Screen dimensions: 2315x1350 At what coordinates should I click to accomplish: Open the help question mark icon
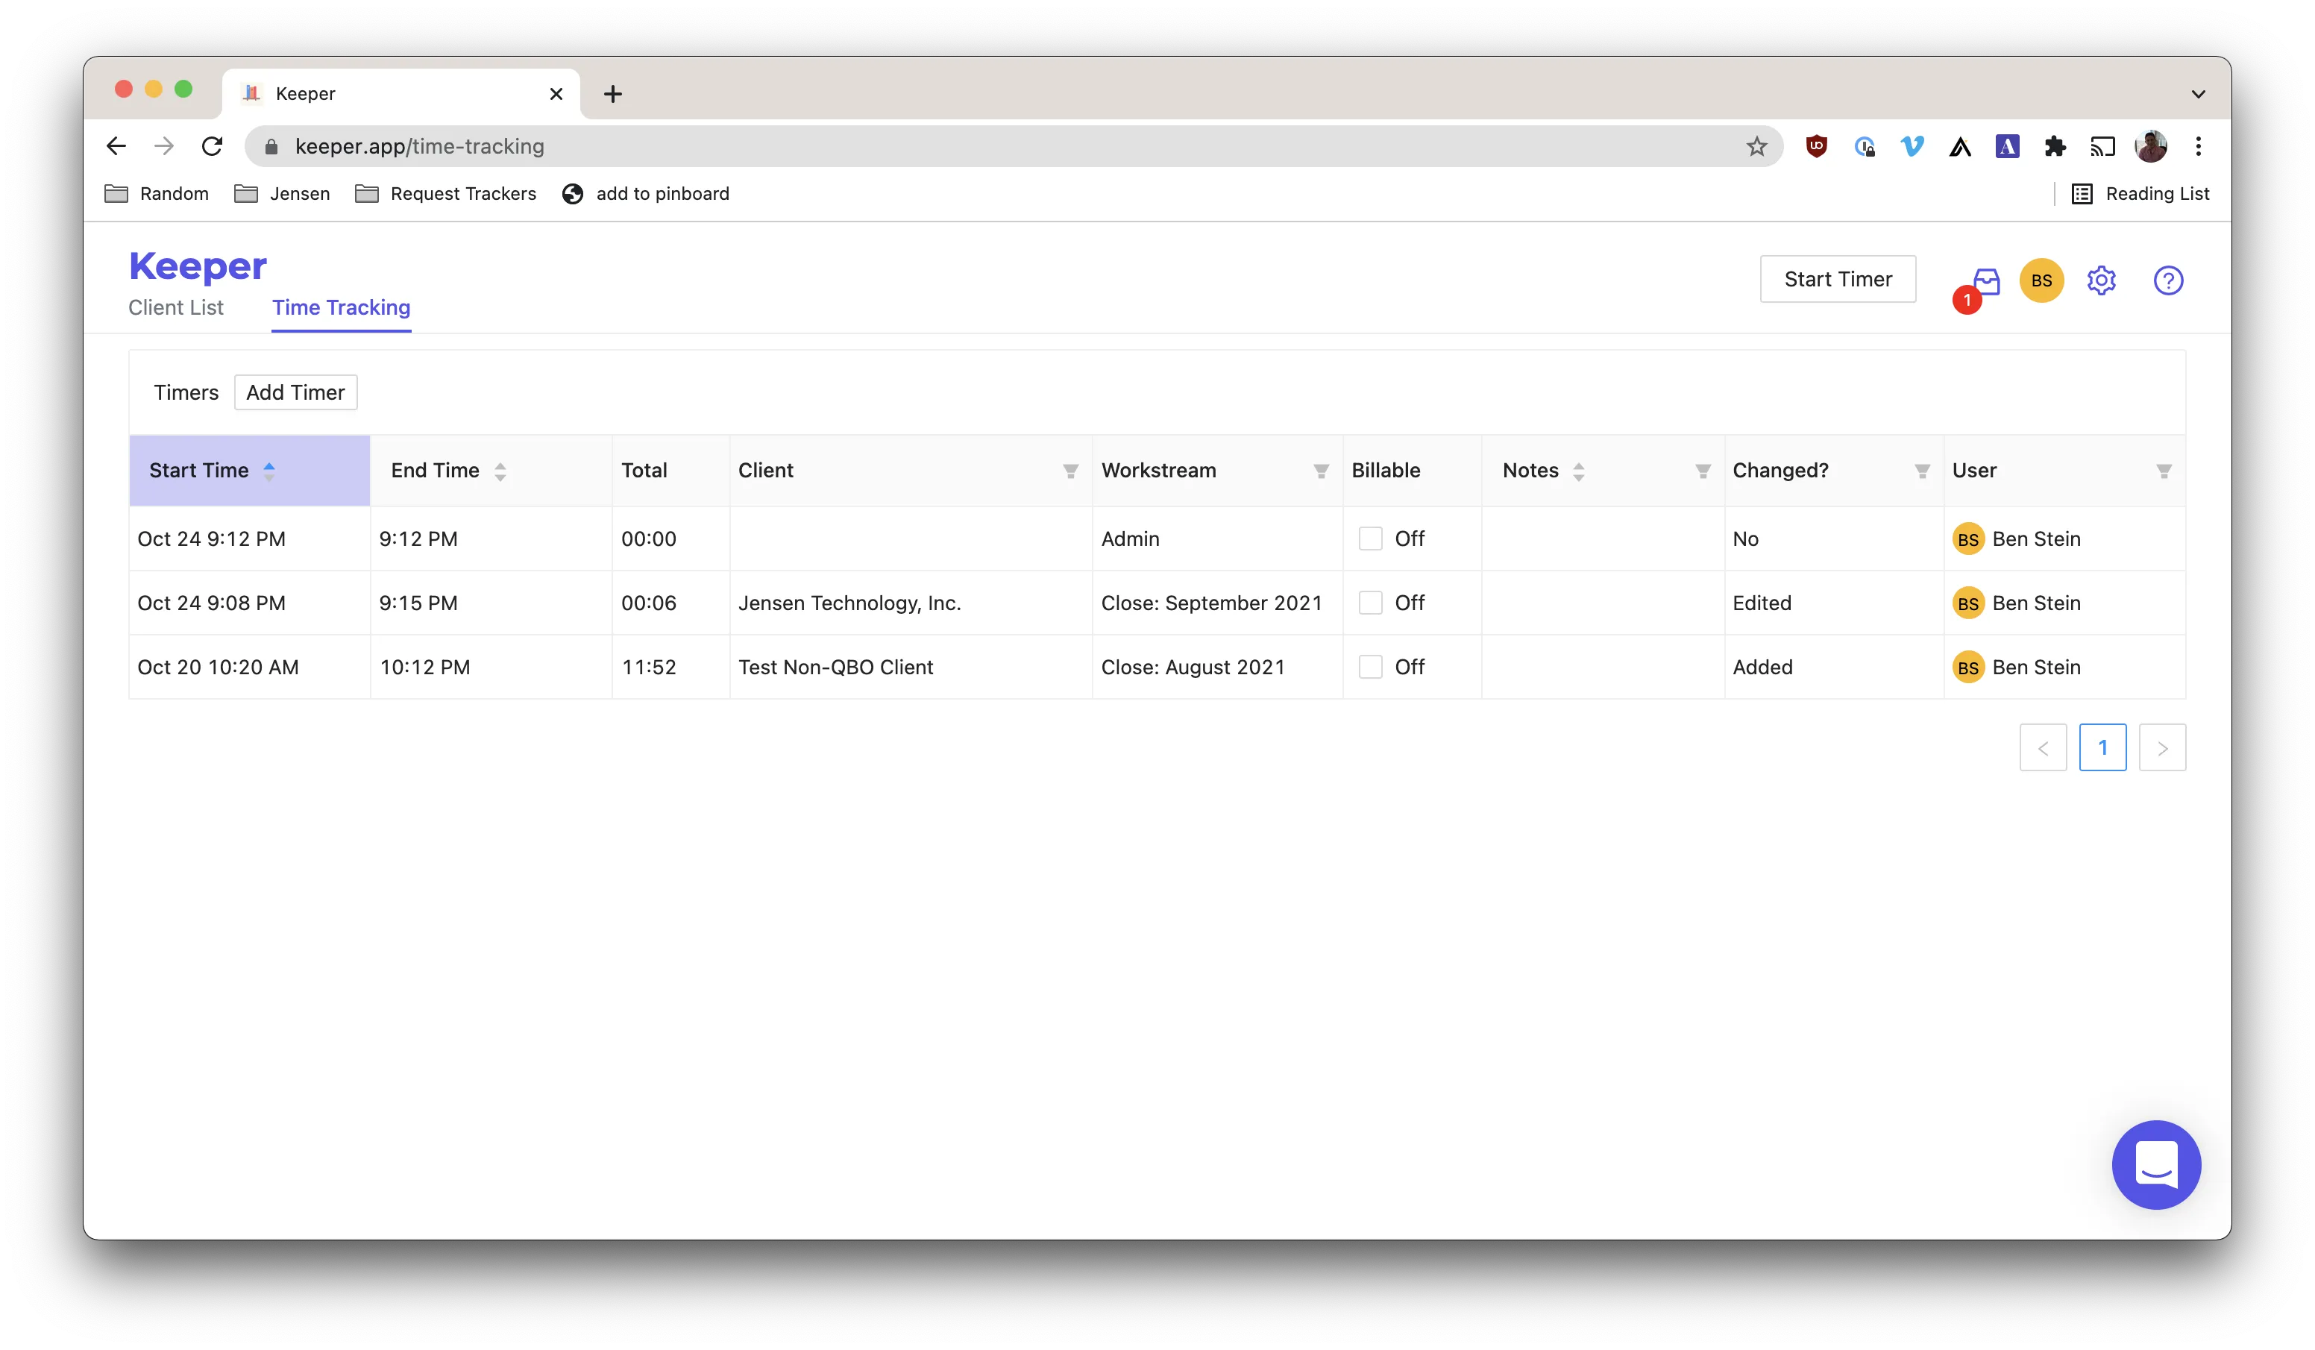point(2168,280)
